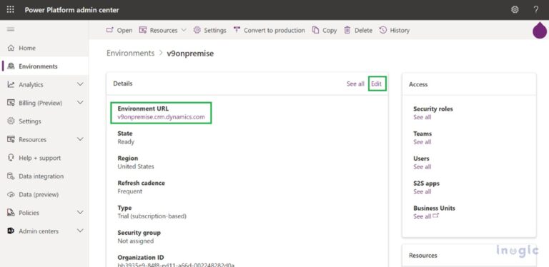The height and width of the screenshot is (267, 549).
Task: Open the app launcher waffle icon
Action: coord(11,10)
